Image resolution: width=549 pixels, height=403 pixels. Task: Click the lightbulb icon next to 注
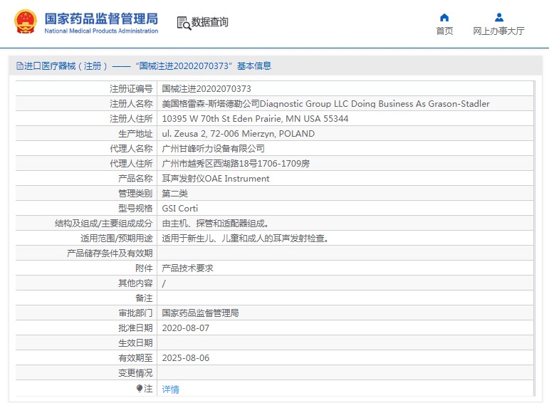(140, 388)
